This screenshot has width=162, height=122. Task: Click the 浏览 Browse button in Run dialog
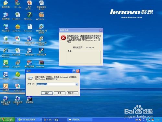pyautogui.click(x=72, y=93)
